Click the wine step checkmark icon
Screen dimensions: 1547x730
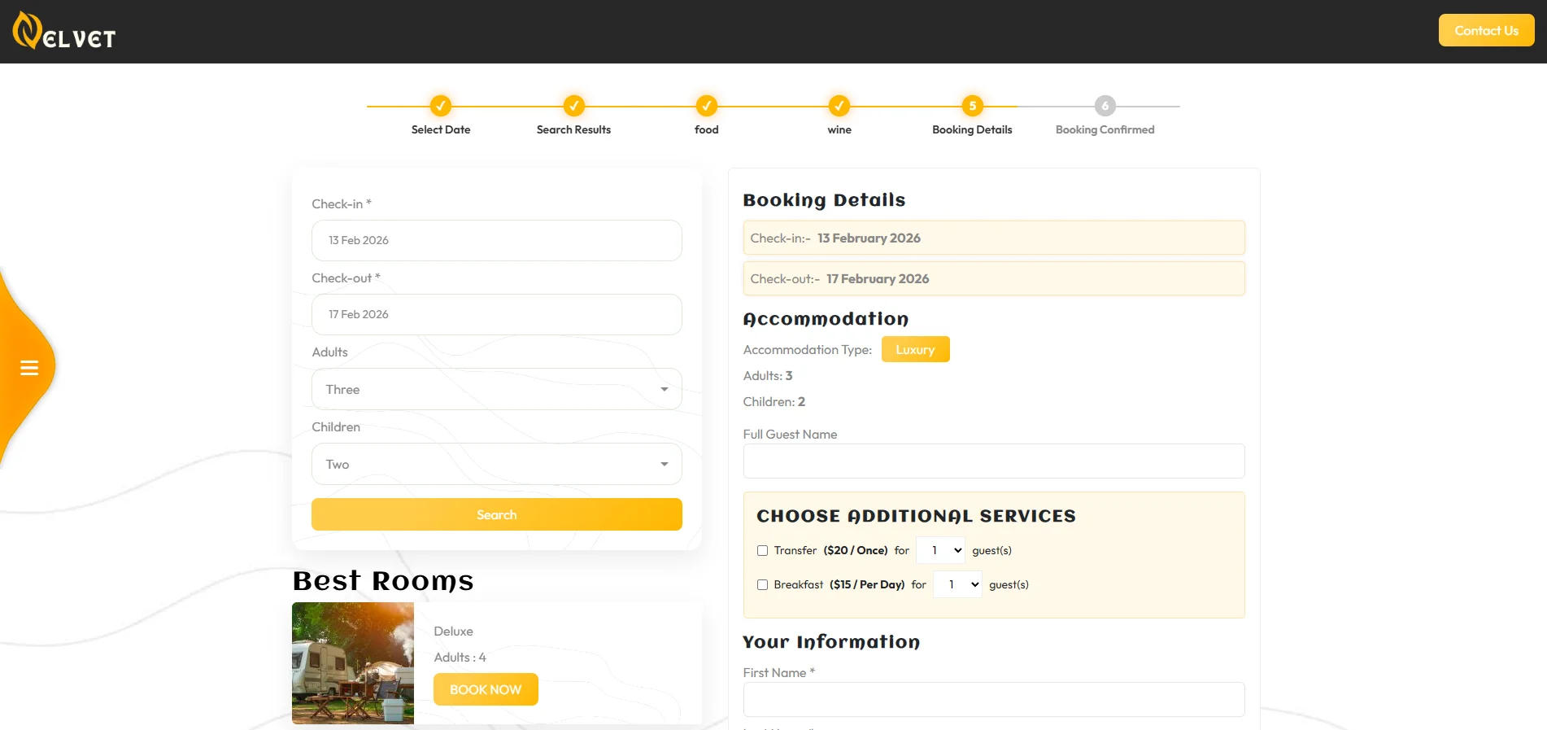839,106
